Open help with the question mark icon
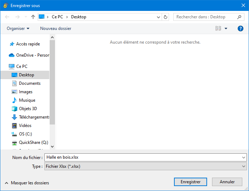Viewport: 249px width, 191px height. 241,28
